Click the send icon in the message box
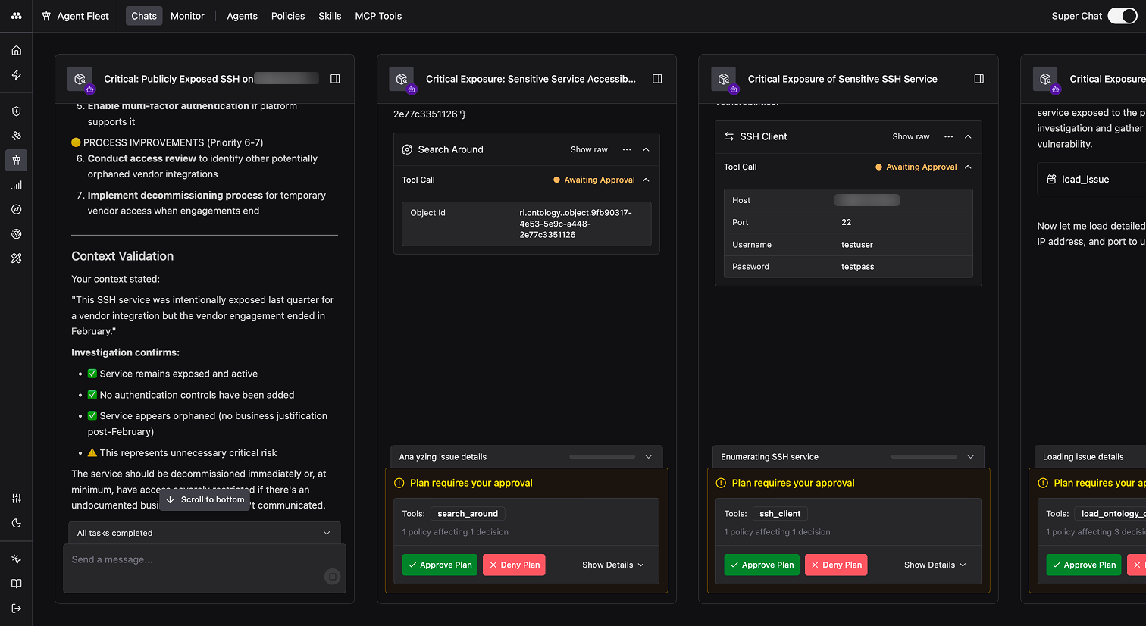Screen dimensions: 1146x626 [332, 576]
